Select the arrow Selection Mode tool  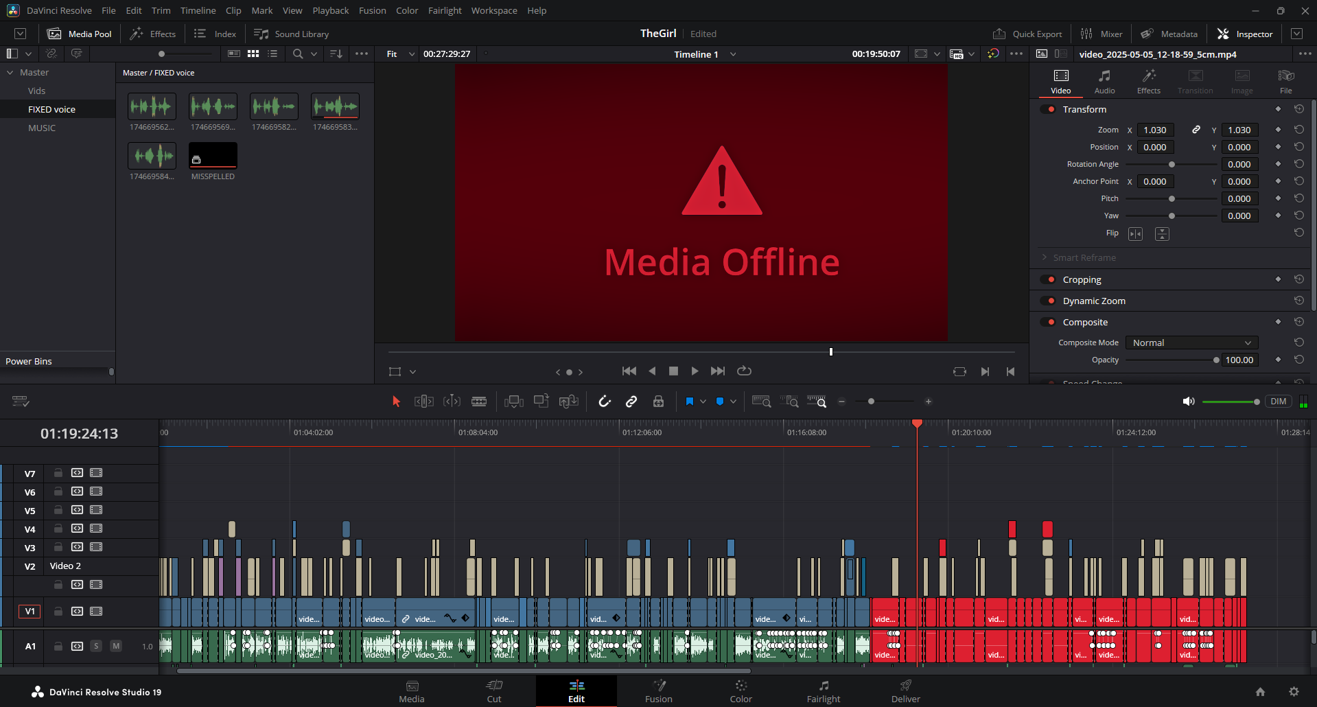coord(396,402)
